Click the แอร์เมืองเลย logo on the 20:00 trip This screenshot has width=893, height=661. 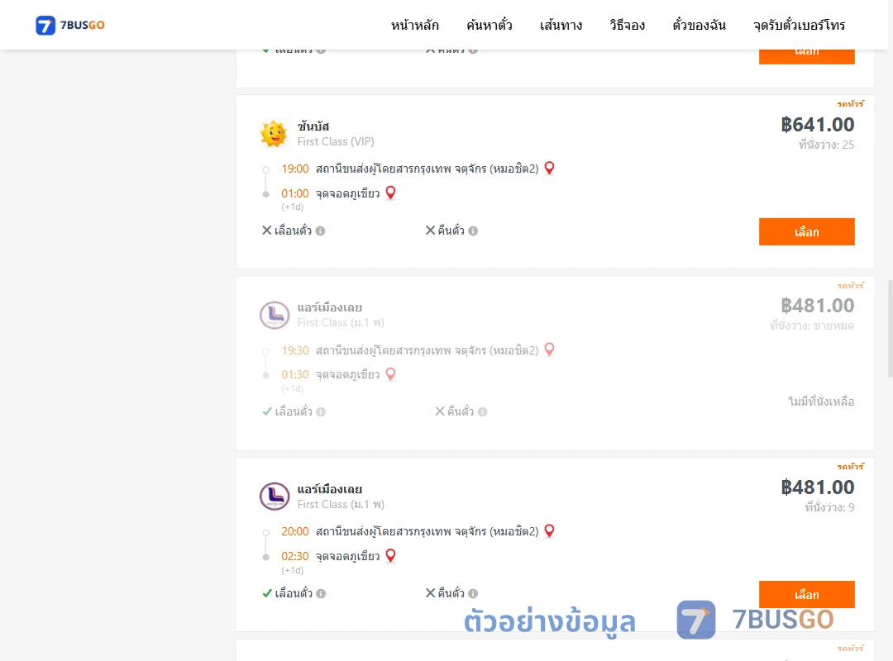coord(275,497)
